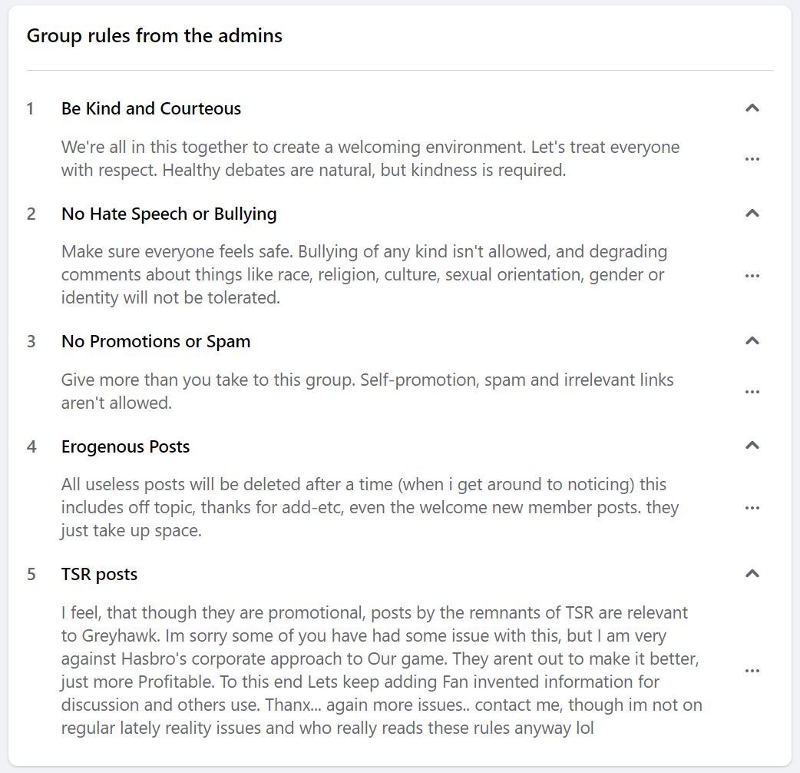Viewport: 800px width, 773px height.
Task: Open more options for Promotions or Spam rule
Action: coord(752,392)
